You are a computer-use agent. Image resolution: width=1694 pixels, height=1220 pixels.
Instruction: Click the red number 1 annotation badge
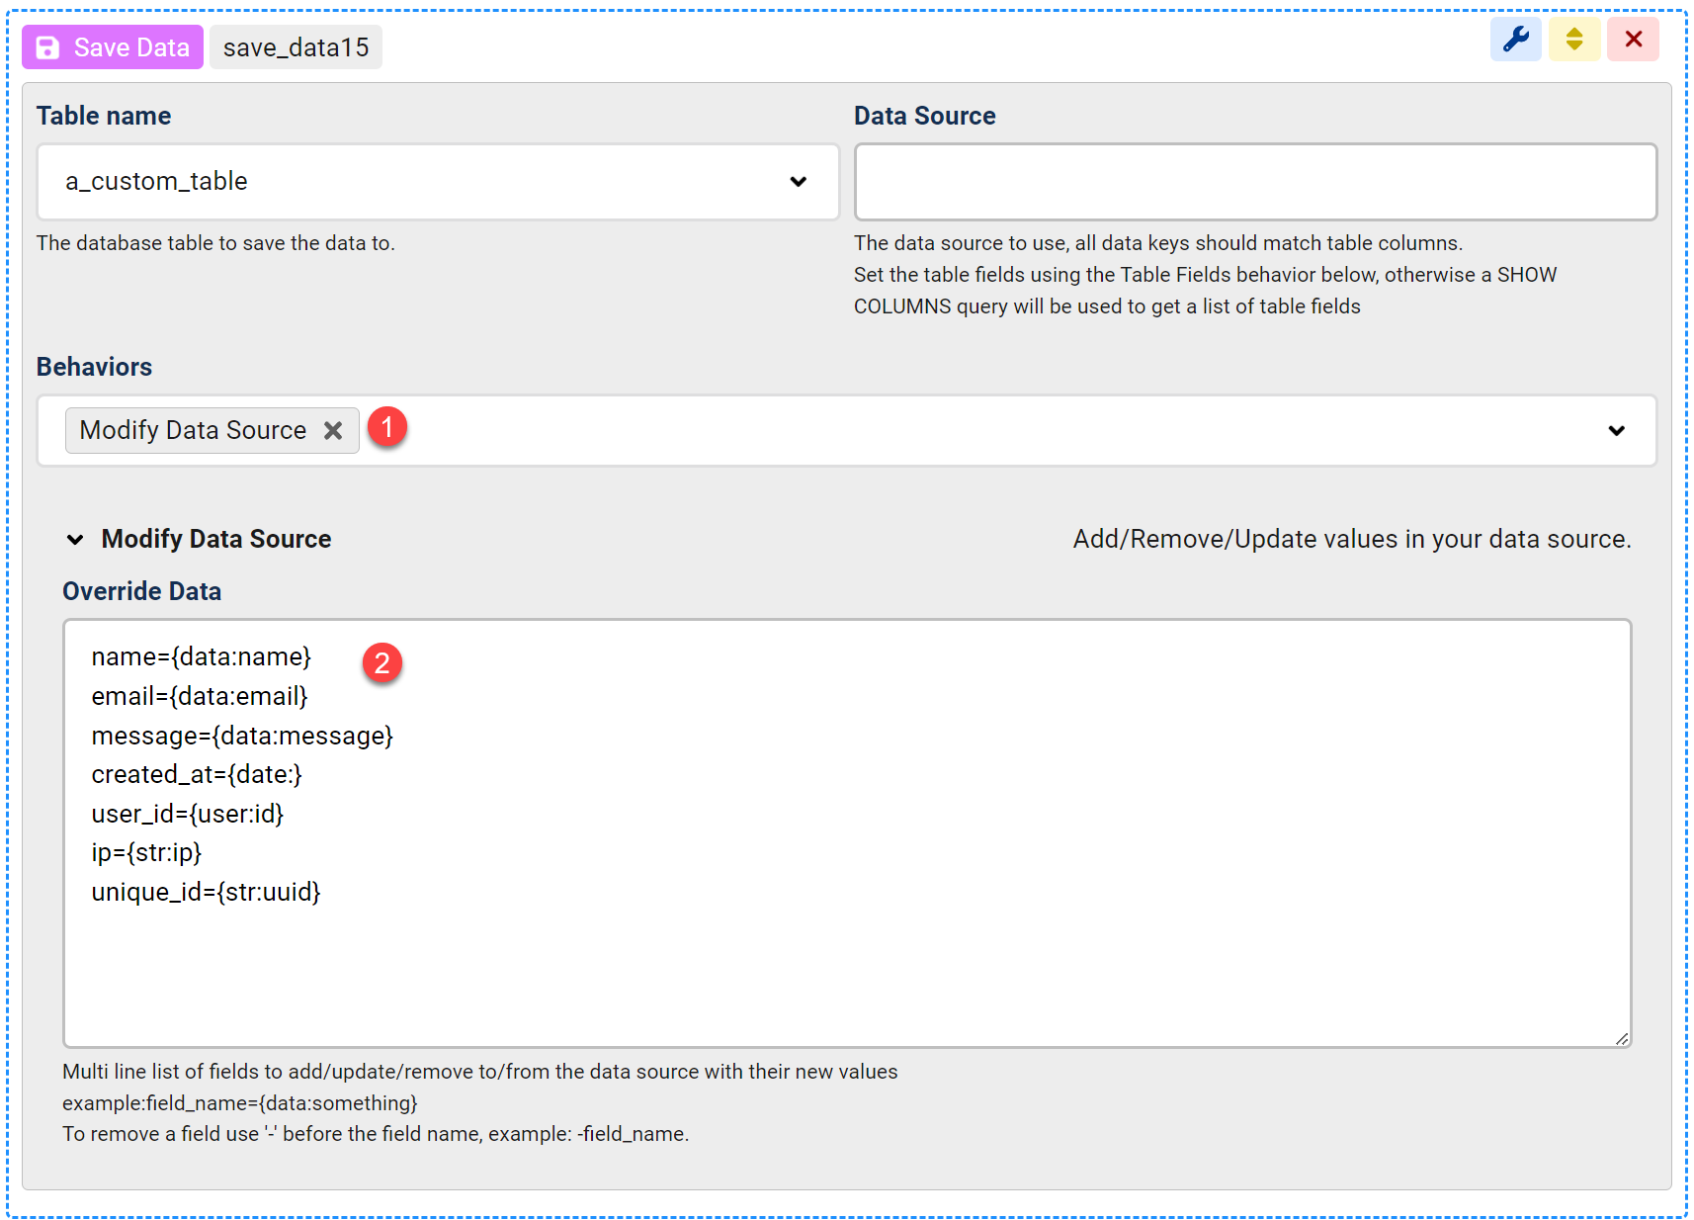pyautogui.click(x=387, y=427)
